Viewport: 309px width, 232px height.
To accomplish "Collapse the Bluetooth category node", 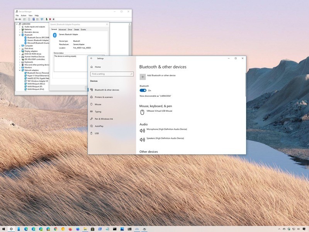I will pos(20,35).
